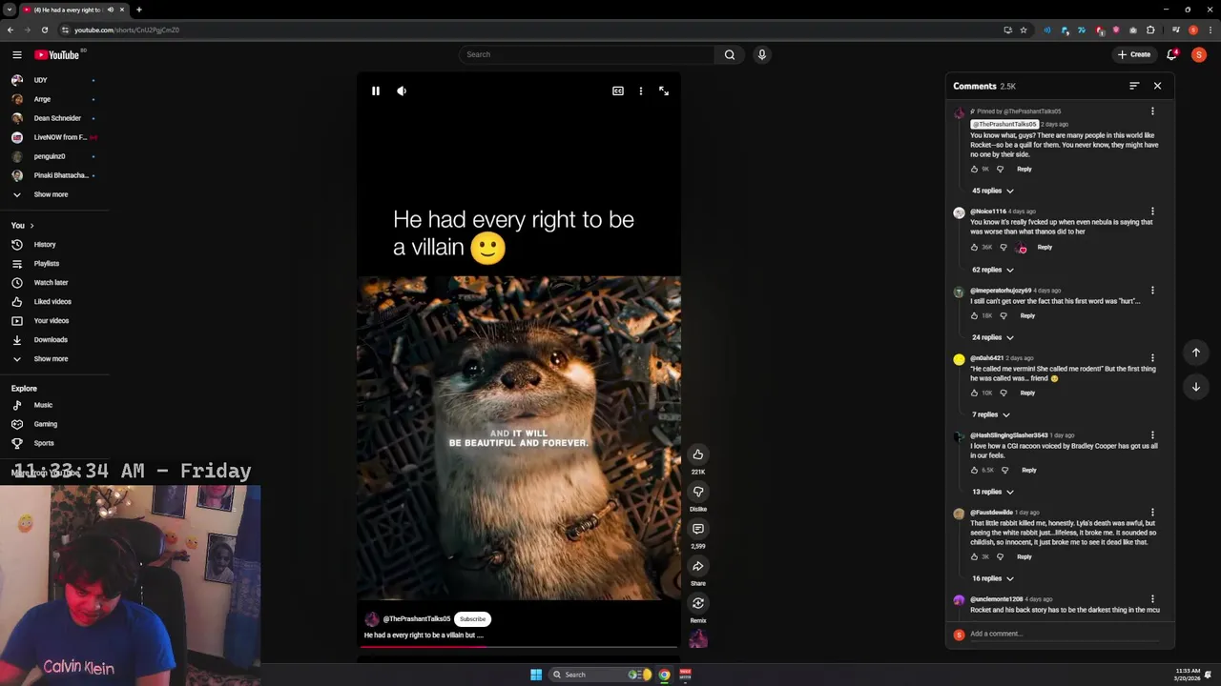Focus the YouTube search field
The width and height of the screenshot is (1221, 686).
pos(586,54)
